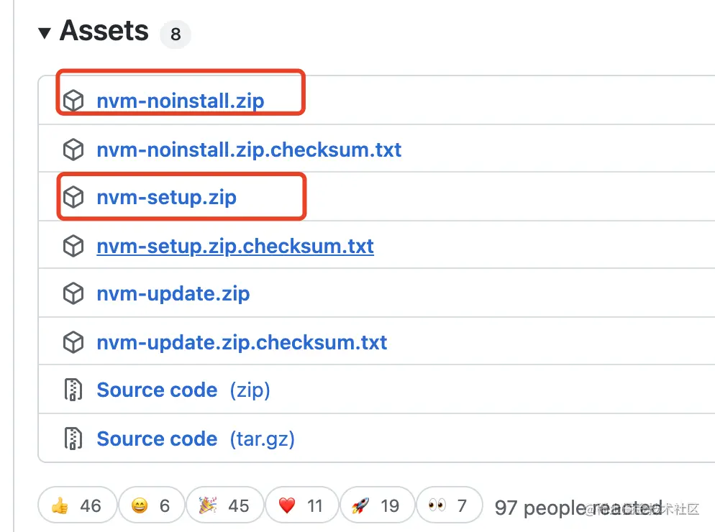Open nvm-noinstall.zip.checksum.txt link
This screenshot has height=532, width=715.
(249, 150)
